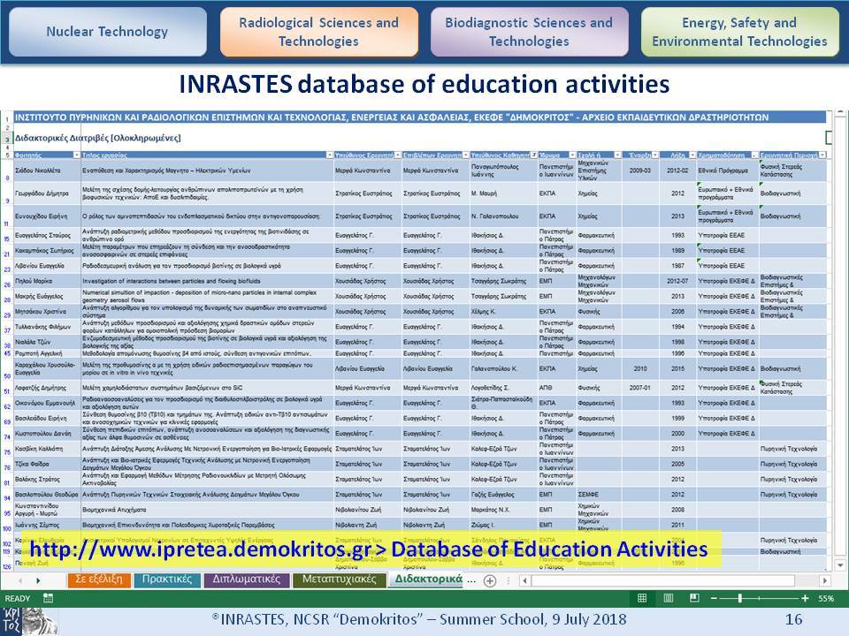This screenshot has width=849, height=636.
Task: Open the Τίτλος εργασίας column filter dropdown
Action: [329, 155]
